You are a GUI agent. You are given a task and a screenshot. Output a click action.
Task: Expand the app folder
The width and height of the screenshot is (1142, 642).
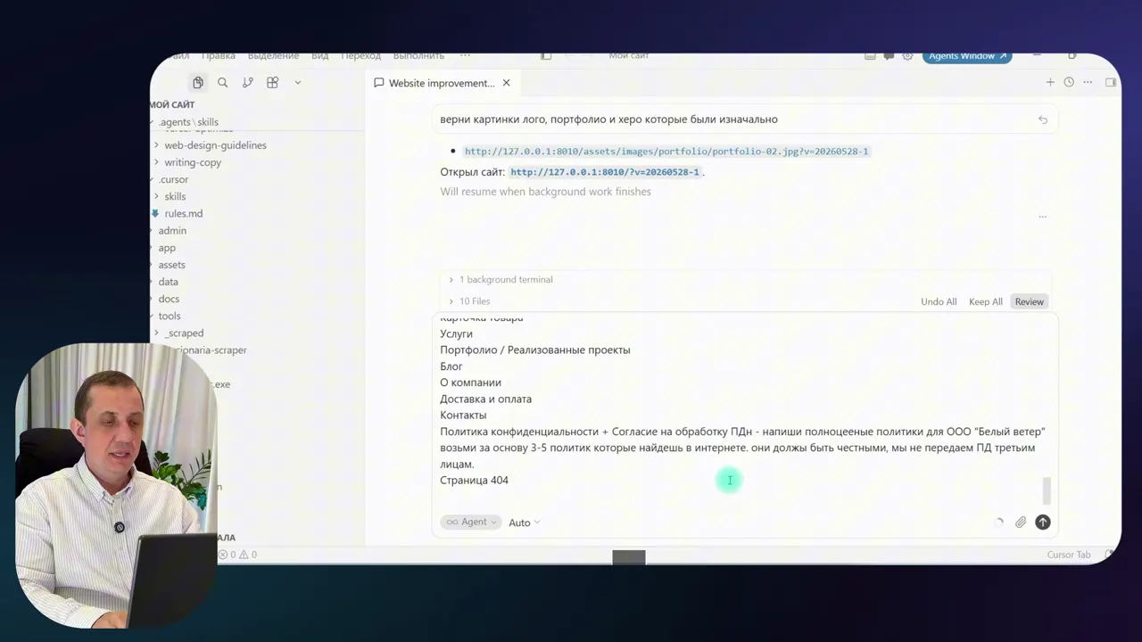coord(167,248)
